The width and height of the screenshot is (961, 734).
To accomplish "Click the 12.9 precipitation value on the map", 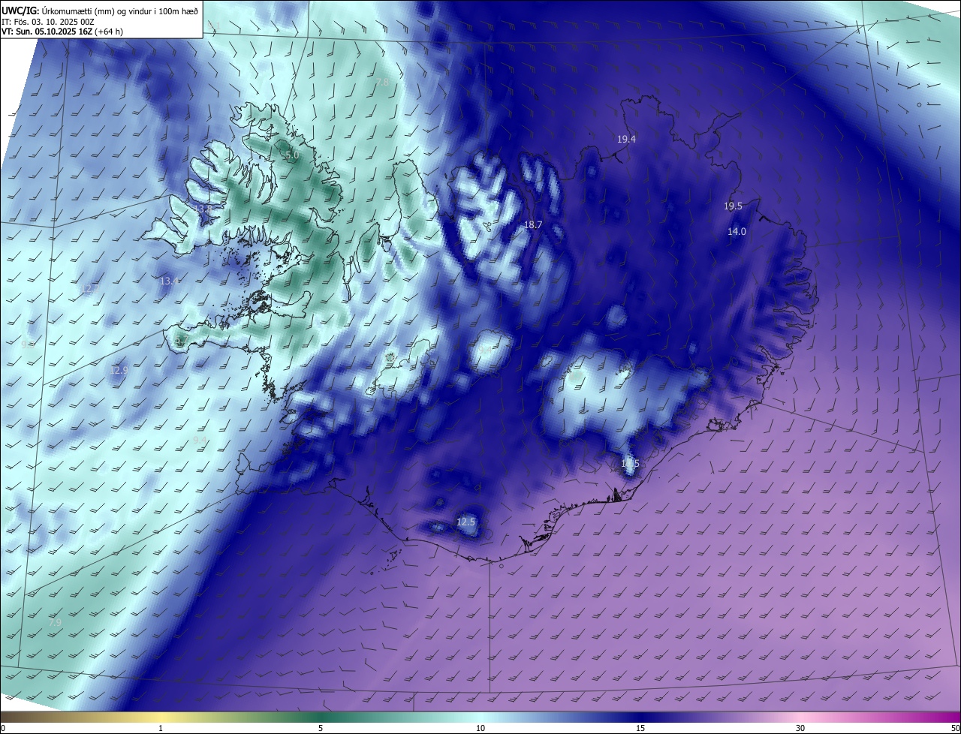I will click(x=119, y=371).
